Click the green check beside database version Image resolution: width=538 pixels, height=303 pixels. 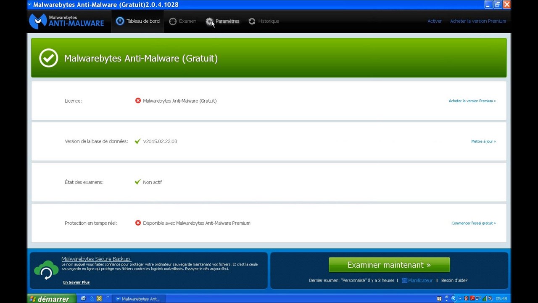(x=137, y=141)
